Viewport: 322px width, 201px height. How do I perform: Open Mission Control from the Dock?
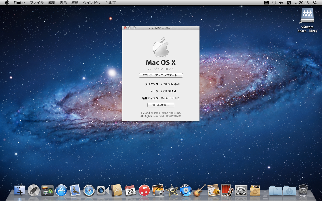pyautogui.click(x=48, y=191)
